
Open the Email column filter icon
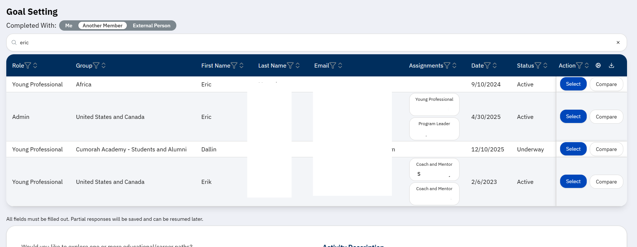pyautogui.click(x=333, y=65)
